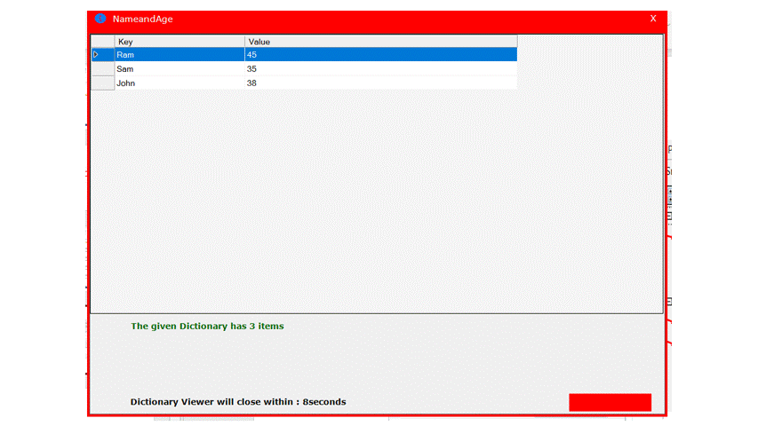Click the border between Key and Value headers
Screen dimensions: 758x426
coord(244,42)
